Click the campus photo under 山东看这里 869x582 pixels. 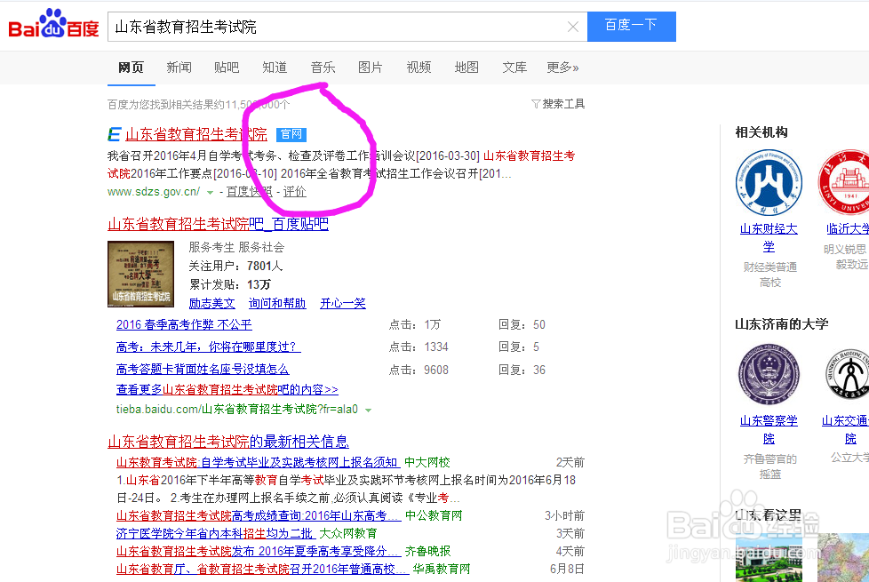(769, 557)
